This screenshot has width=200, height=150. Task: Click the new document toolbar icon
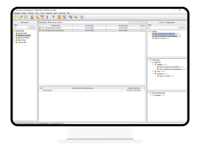(16, 17)
